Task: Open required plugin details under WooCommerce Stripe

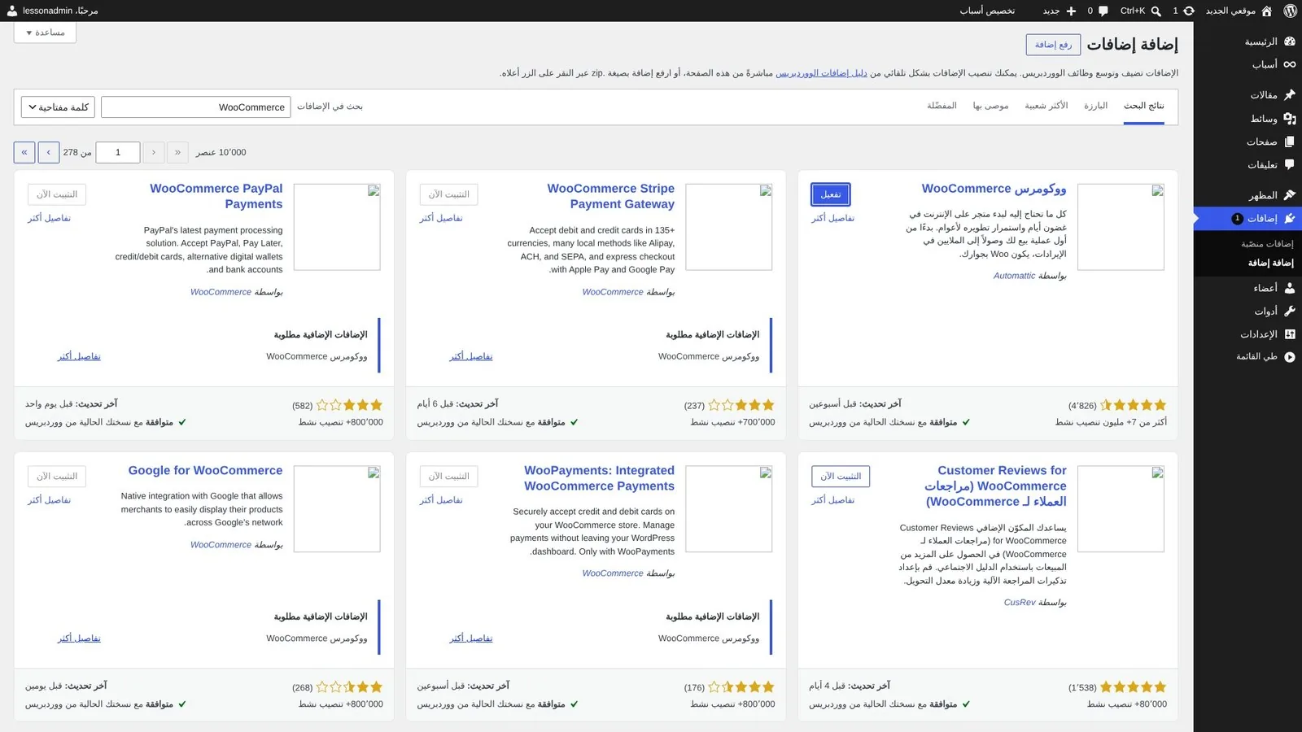Action: point(471,356)
